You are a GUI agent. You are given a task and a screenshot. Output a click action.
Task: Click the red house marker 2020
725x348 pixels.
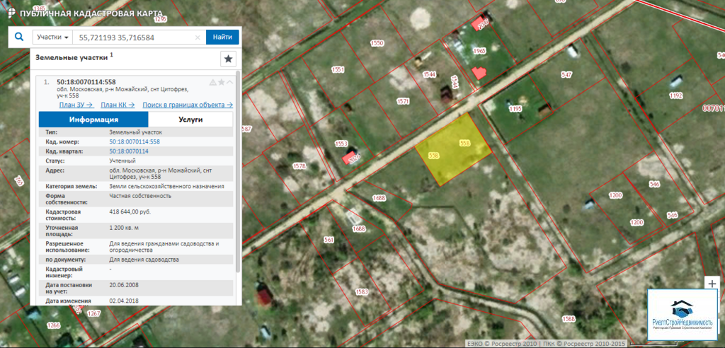point(350,158)
